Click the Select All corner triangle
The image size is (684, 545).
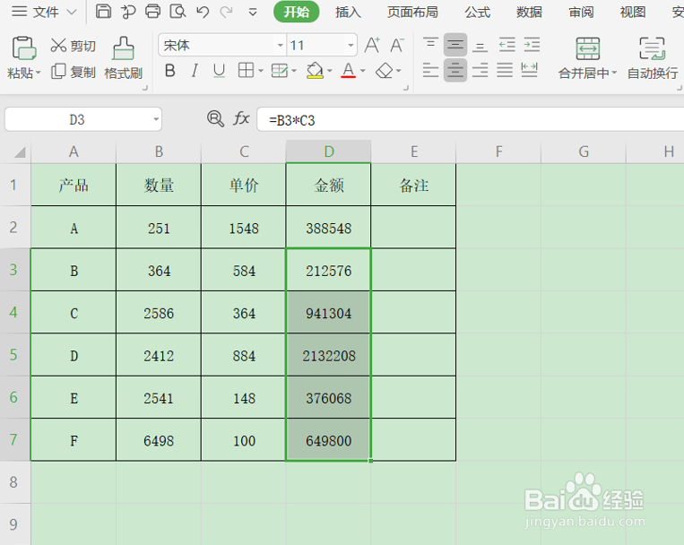[19, 151]
